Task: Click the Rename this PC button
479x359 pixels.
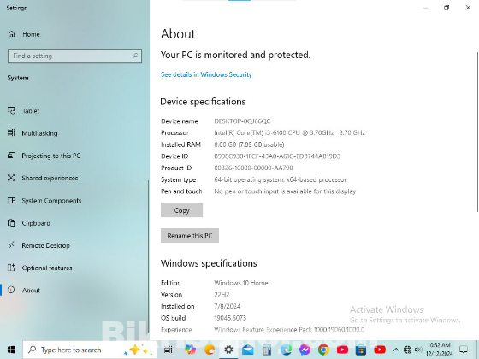Action: pos(190,235)
